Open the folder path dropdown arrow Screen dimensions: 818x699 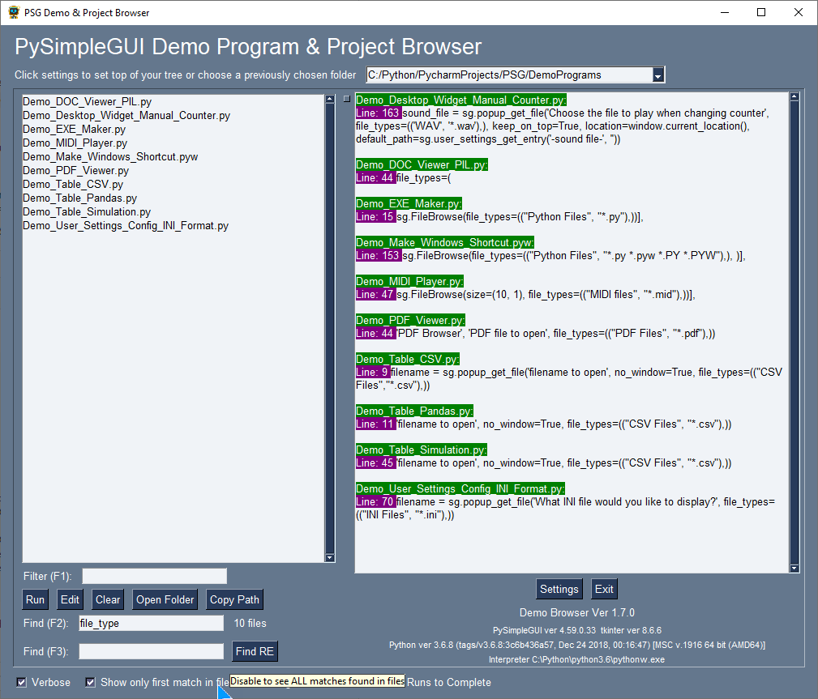tap(657, 75)
